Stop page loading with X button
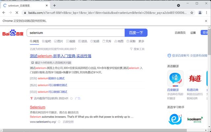Screen dimensions: 211x132 point(17,13)
